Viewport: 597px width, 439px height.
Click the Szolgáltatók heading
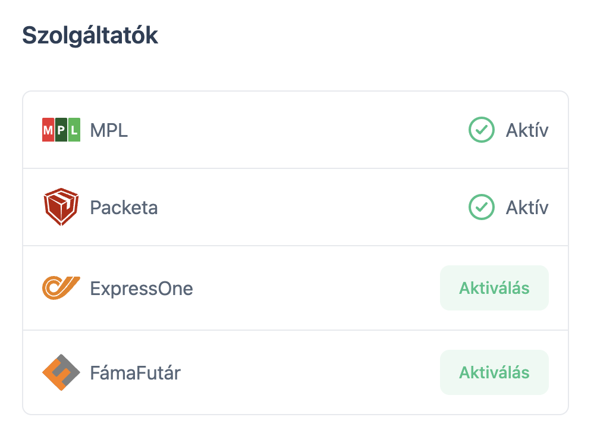pos(90,36)
